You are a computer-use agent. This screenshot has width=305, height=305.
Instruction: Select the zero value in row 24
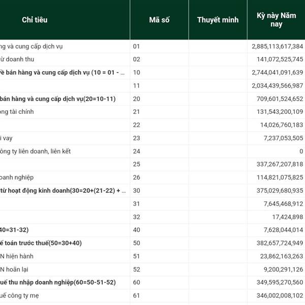pyautogui.click(x=301, y=151)
